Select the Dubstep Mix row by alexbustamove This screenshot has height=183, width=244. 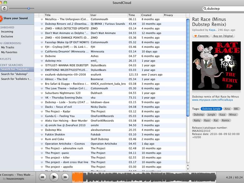[110, 130]
